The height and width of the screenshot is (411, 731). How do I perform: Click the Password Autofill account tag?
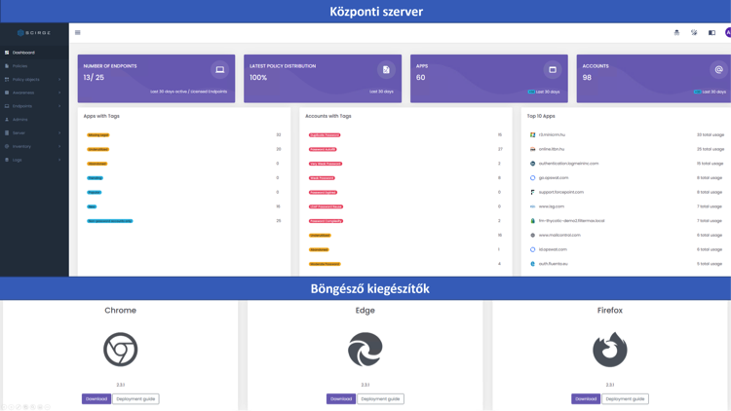(323, 150)
